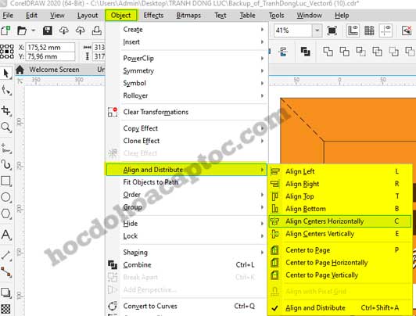The width and height of the screenshot is (416, 316).
Task: Click the Weld shaping icon
Action: pyautogui.click(x=328, y=51)
